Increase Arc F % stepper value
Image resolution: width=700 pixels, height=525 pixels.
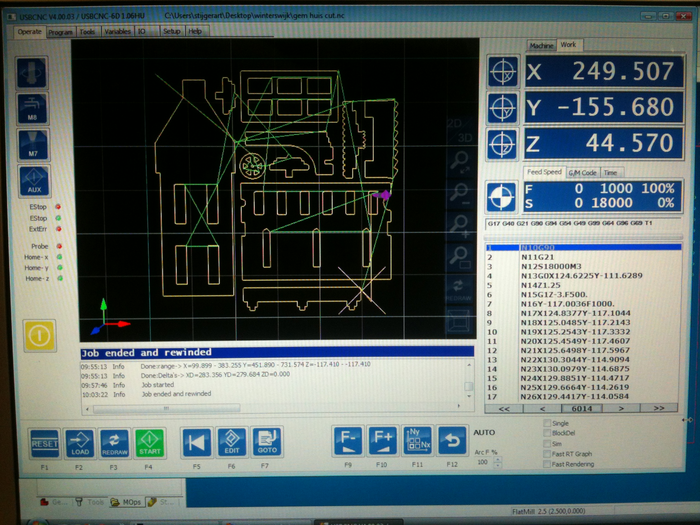(498, 460)
